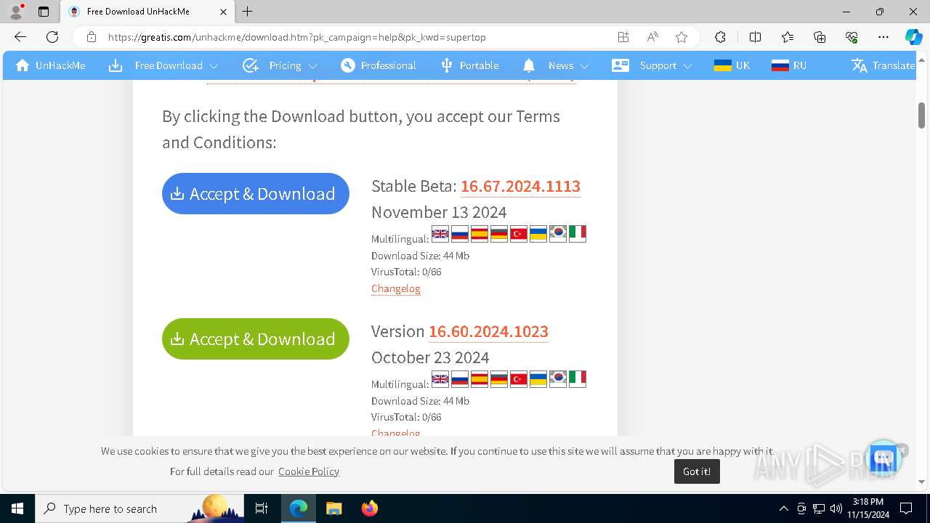
Task: Switch to Ukrainian UK language
Action: (732, 65)
